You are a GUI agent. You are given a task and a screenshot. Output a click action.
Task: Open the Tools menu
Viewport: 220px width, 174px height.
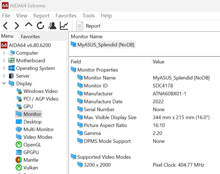[88, 16]
